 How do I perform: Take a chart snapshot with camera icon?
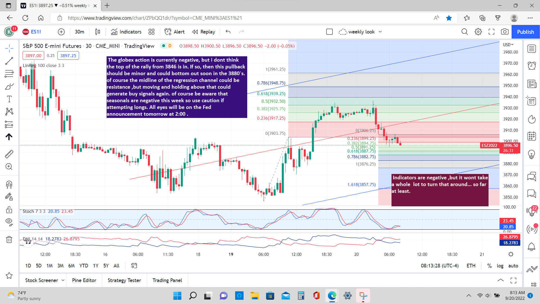(x=505, y=32)
